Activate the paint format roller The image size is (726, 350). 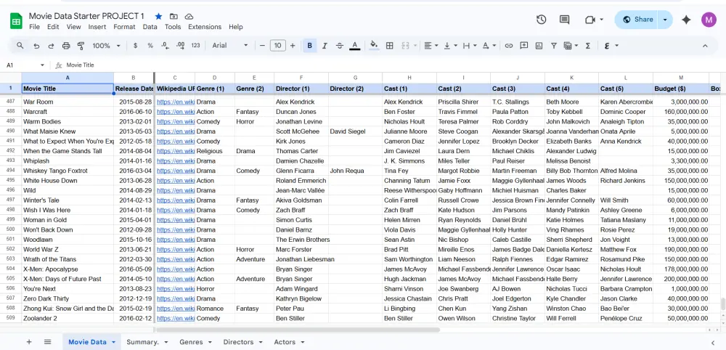81,46
